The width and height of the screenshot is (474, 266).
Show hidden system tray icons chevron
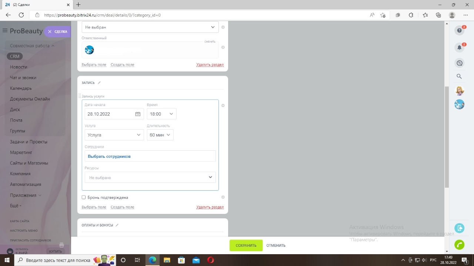click(403, 260)
